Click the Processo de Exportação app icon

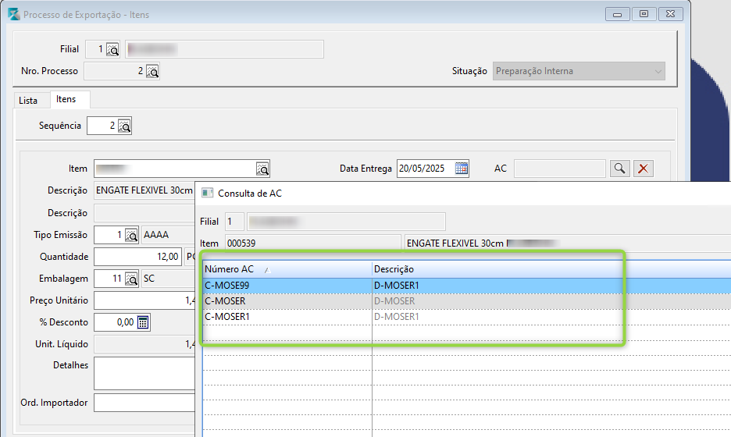[14, 15]
